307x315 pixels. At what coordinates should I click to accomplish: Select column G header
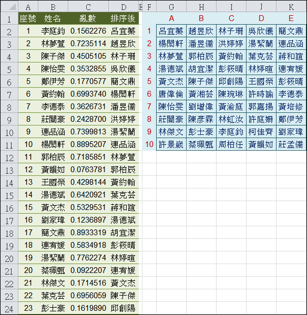click(x=171, y=7)
